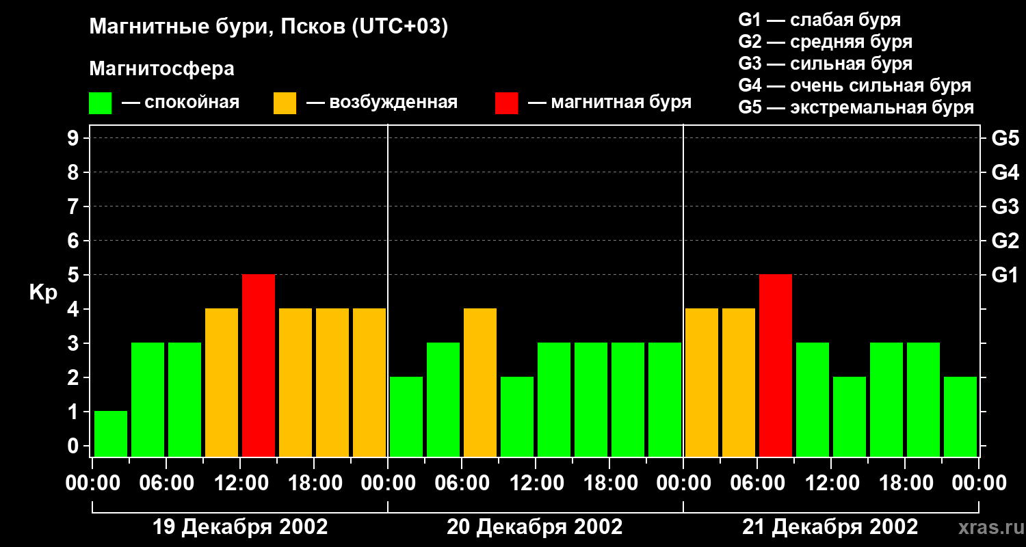1026x547 pixels.
Task: Click the '7' value on the Kp axis
Action: (x=75, y=206)
